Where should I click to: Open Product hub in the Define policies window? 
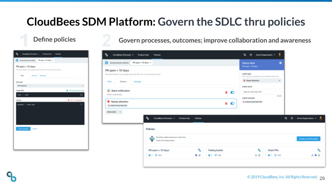point(47,54)
